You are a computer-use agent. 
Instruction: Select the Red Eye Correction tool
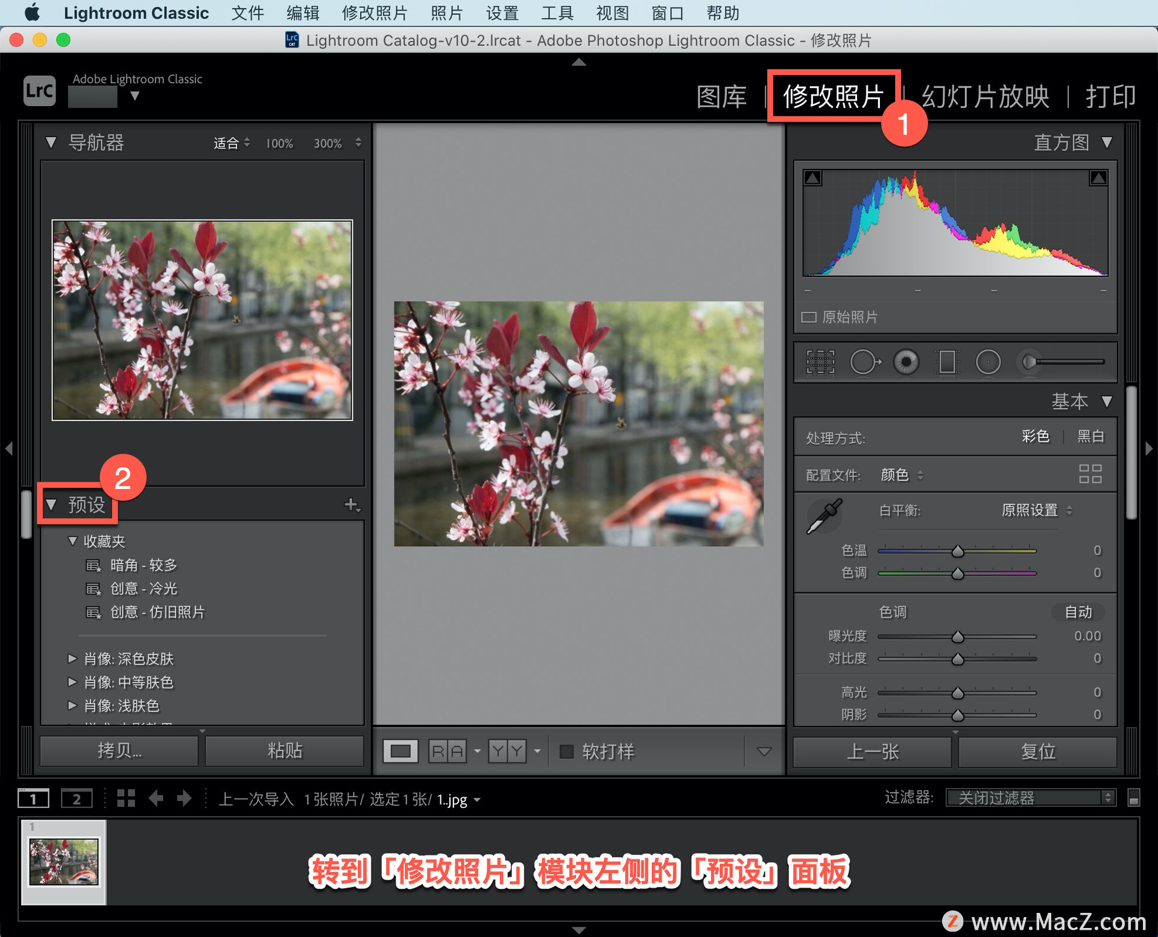(906, 362)
